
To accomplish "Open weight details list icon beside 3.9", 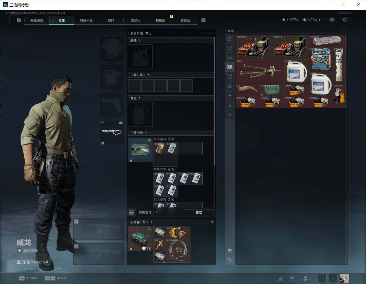I will tap(47, 262).
